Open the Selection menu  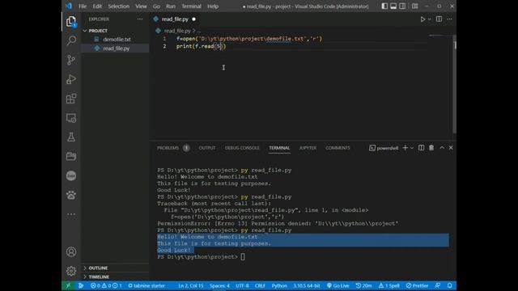[x=119, y=6]
